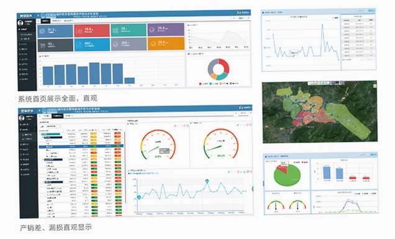This screenshot has width=395, height=239.
Task: Switch to the second tab in the top dashboard
Action: 57,21
